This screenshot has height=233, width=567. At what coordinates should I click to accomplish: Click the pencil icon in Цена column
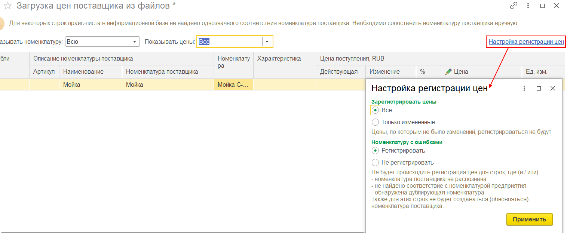tap(448, 71)
